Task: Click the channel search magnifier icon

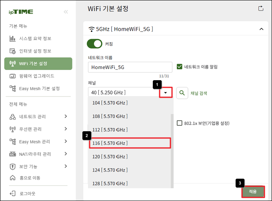Action: tap(182, 93)
